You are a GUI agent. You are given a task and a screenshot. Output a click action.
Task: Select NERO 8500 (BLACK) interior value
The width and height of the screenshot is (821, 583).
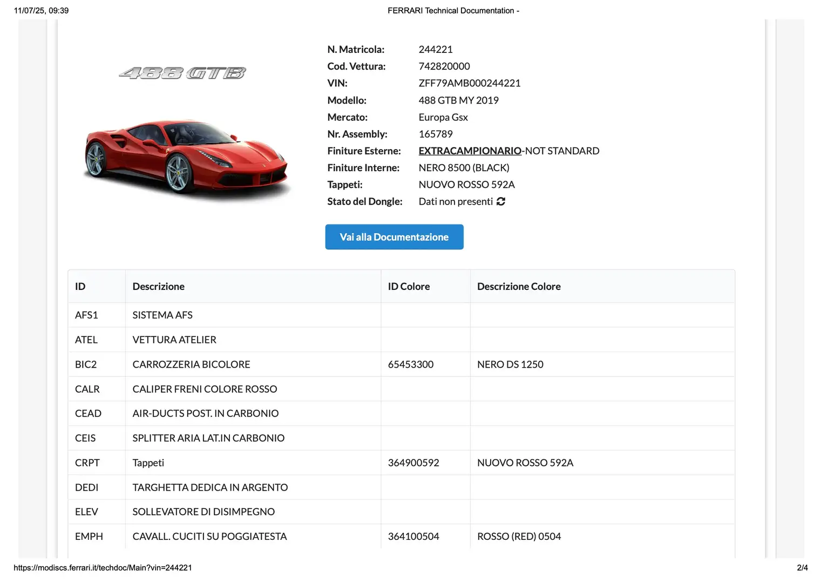(x=464, y=168)
